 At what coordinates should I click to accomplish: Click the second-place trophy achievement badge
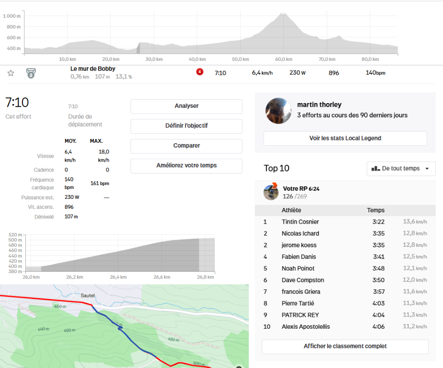coord(31,73)
